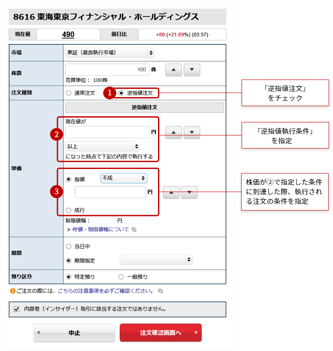Select 一般預り account type
This screenshot has width=333, height=351.
click(121, 277)
